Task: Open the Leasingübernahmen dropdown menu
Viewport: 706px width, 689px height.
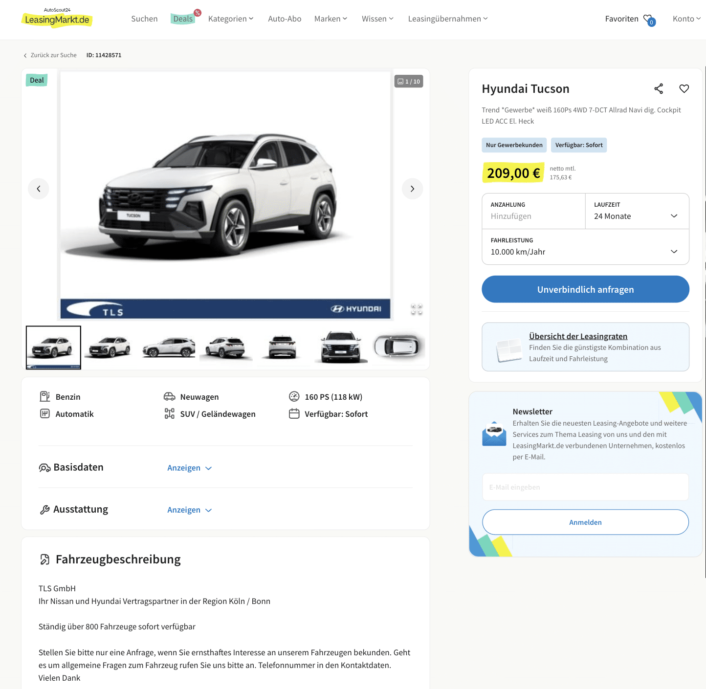Action: click(x=448, y=19)
